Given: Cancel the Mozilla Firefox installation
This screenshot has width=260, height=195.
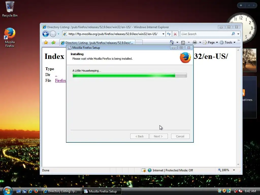Looking at the screenshot, I should point(180,136).
